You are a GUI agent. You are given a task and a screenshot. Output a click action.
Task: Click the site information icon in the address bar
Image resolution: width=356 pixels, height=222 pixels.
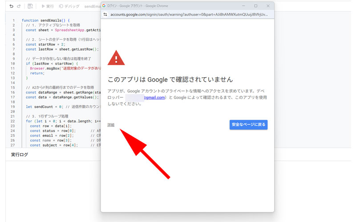[105, 15]
